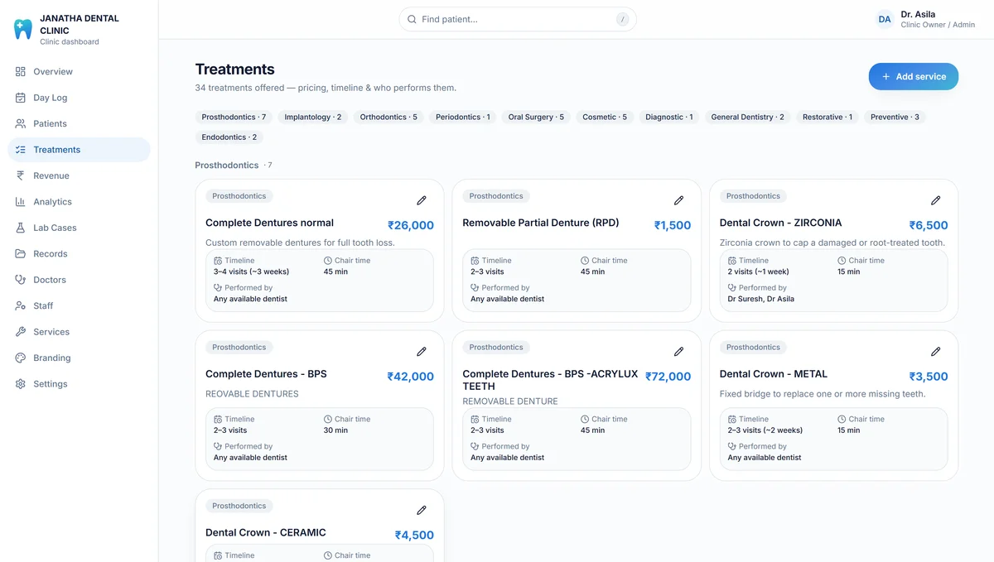
Task: Click the Prosthodontics tag on CERAMIC card
Action: tap(239, 506)
